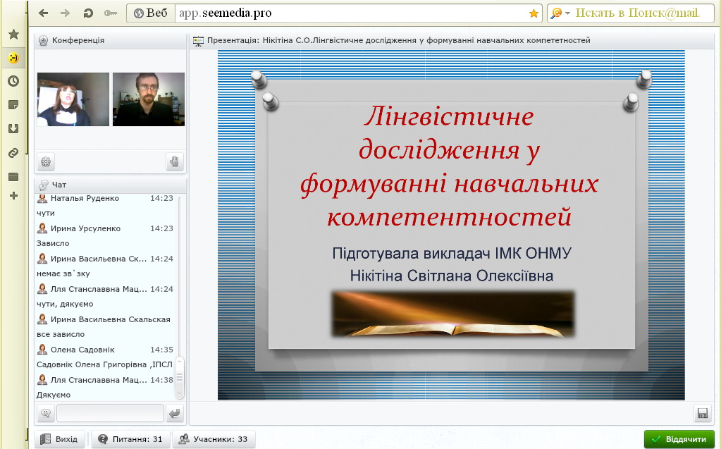Viewport: 721px width, 449px height.
Task: Open the downloads icon in sidebar
Action: tap(13, 128)
